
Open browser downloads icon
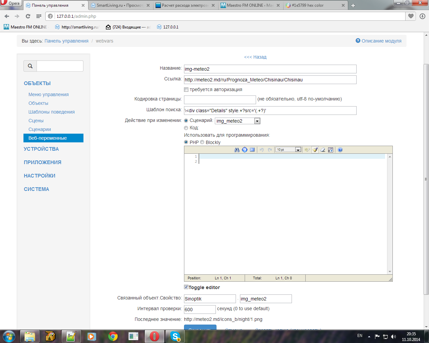[x=422, y=16]
